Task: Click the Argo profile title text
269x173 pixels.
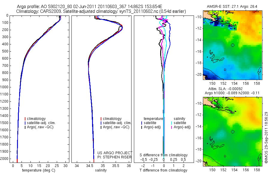Action: [x=89, y=7]
